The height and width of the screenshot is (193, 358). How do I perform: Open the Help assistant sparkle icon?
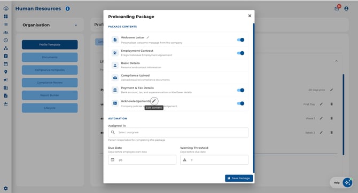tap(347, 182)
